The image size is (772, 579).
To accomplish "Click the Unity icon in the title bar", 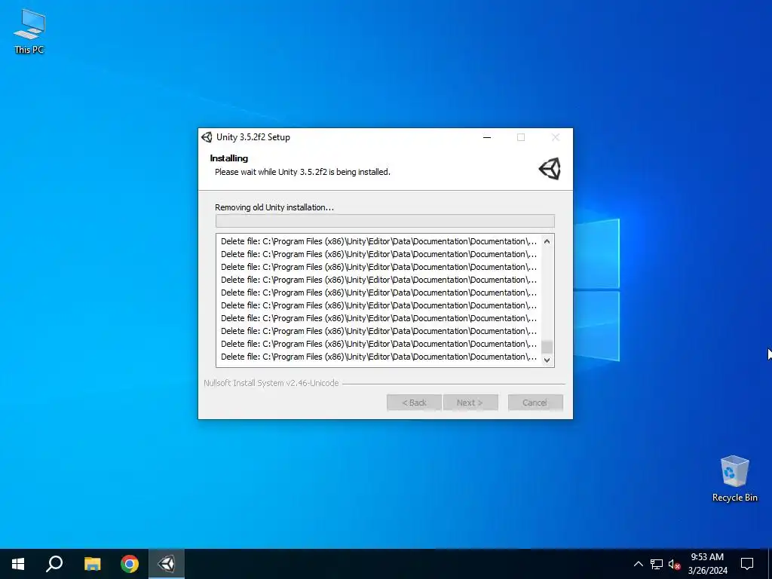I will tap(207, 137).
